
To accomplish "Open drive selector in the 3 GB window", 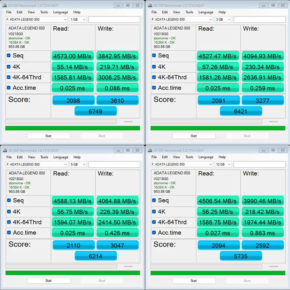I will pos(182,19).
